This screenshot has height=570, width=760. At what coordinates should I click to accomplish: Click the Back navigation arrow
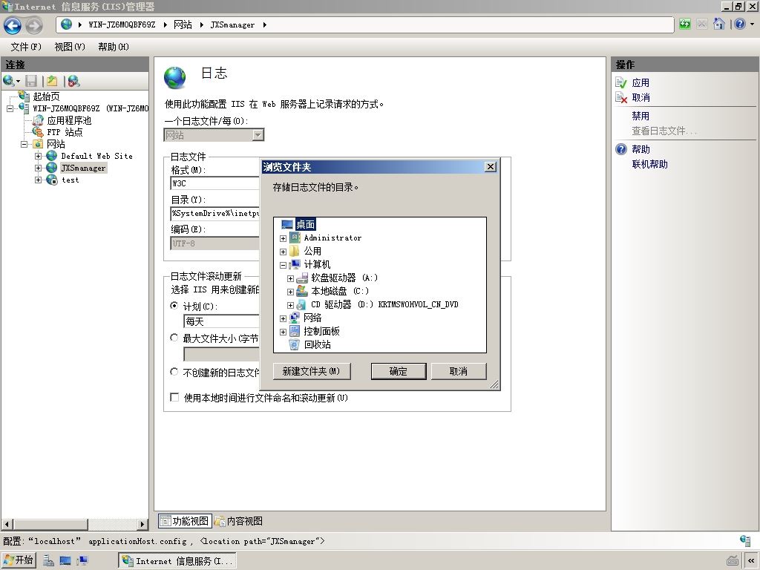point(13,25)
